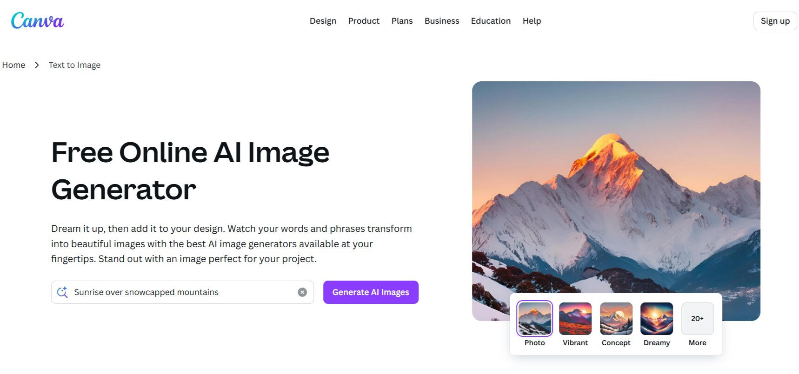The width and height of the screenshot is (799, 374).
Task: Open the Plans menu
Action: pyautogui.click(x=402, y=21)
